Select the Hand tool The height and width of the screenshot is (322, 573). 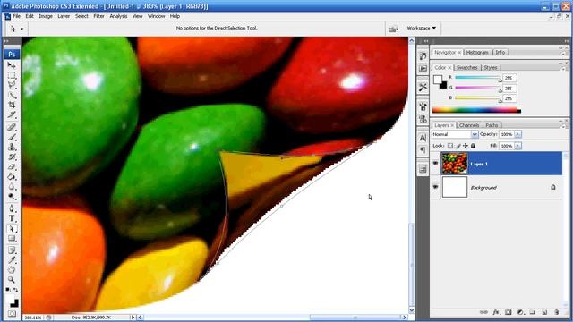pos(12,270)
